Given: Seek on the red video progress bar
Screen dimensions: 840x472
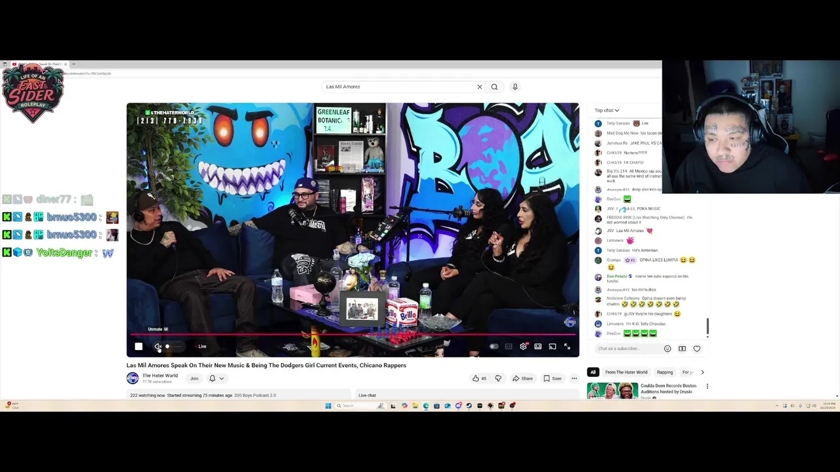Looking at the screenshot, I should tap(352, 334).
